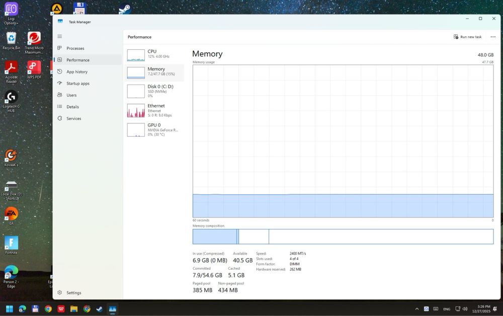This screenshot has width=503, height=316.
Task: Select the Trend Micro Maximum desktop shortcut
Action: pyautogui.click(x=34, y=43)
